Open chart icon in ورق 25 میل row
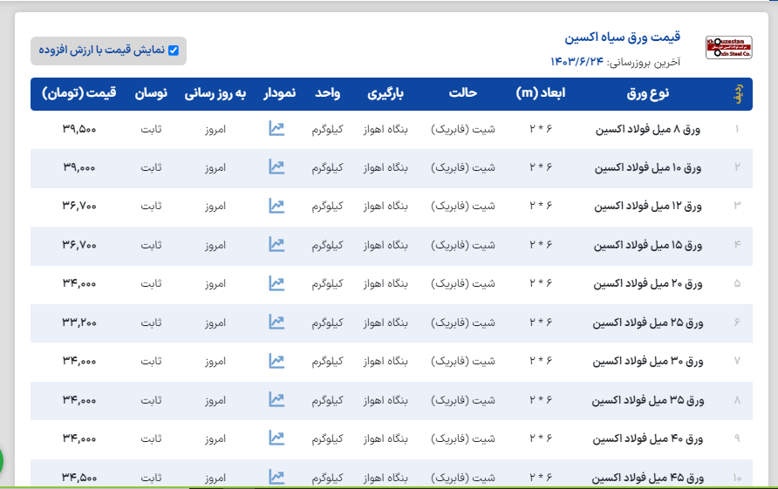The width and height of the screenshot is (778, 489). coord(276,323)
